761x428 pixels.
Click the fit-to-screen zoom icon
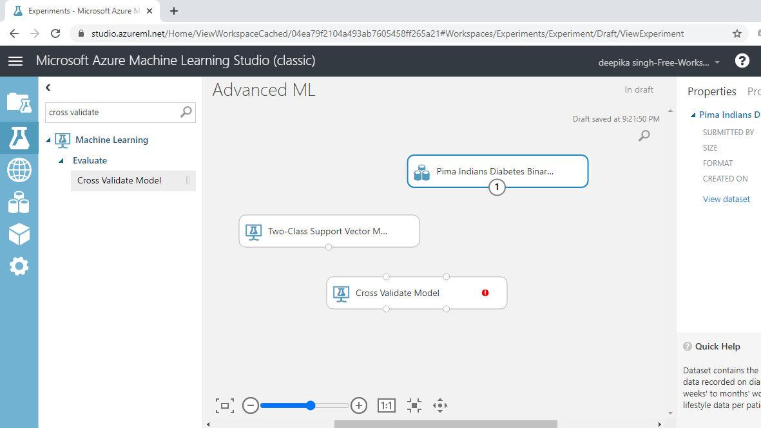[225, 405]
